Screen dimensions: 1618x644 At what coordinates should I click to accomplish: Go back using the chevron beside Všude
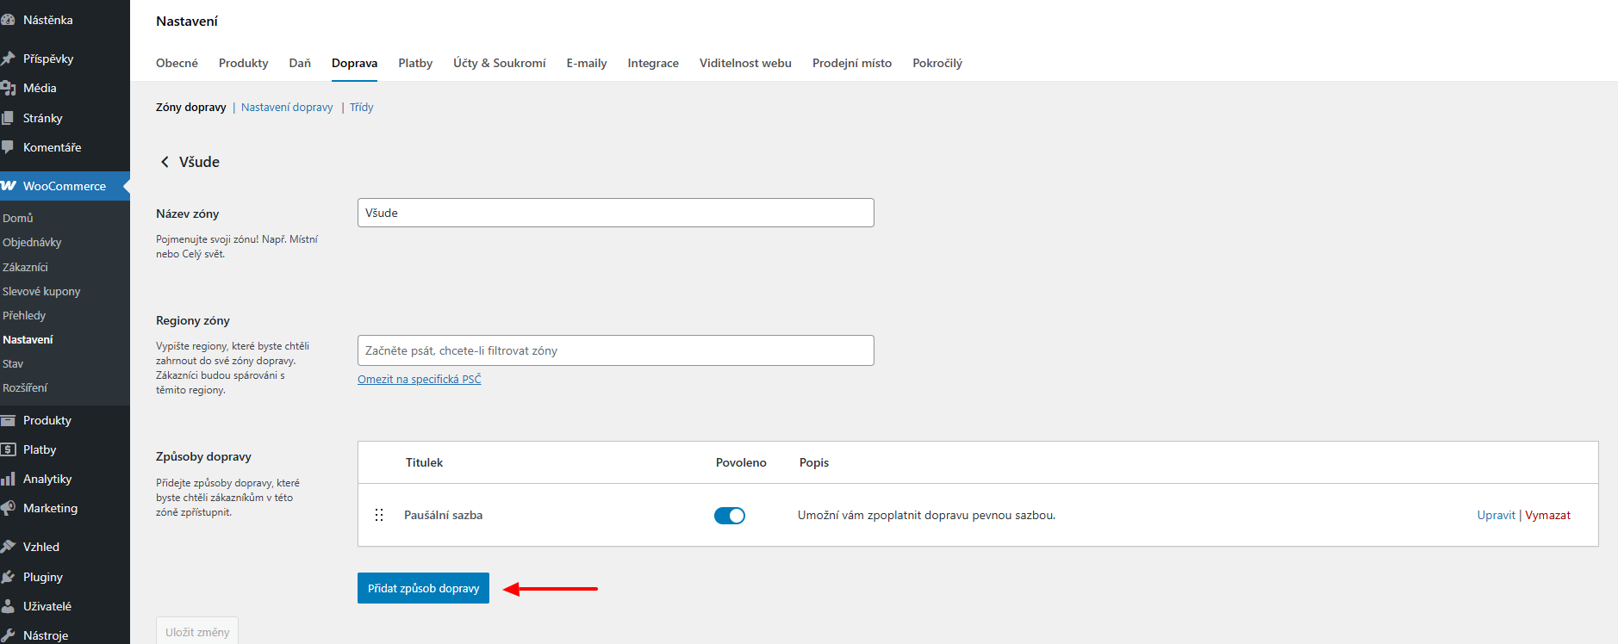click(165, 162)
